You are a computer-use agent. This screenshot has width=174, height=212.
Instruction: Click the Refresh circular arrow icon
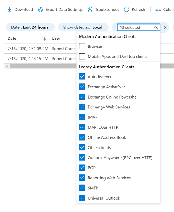[x=126, y=9]
